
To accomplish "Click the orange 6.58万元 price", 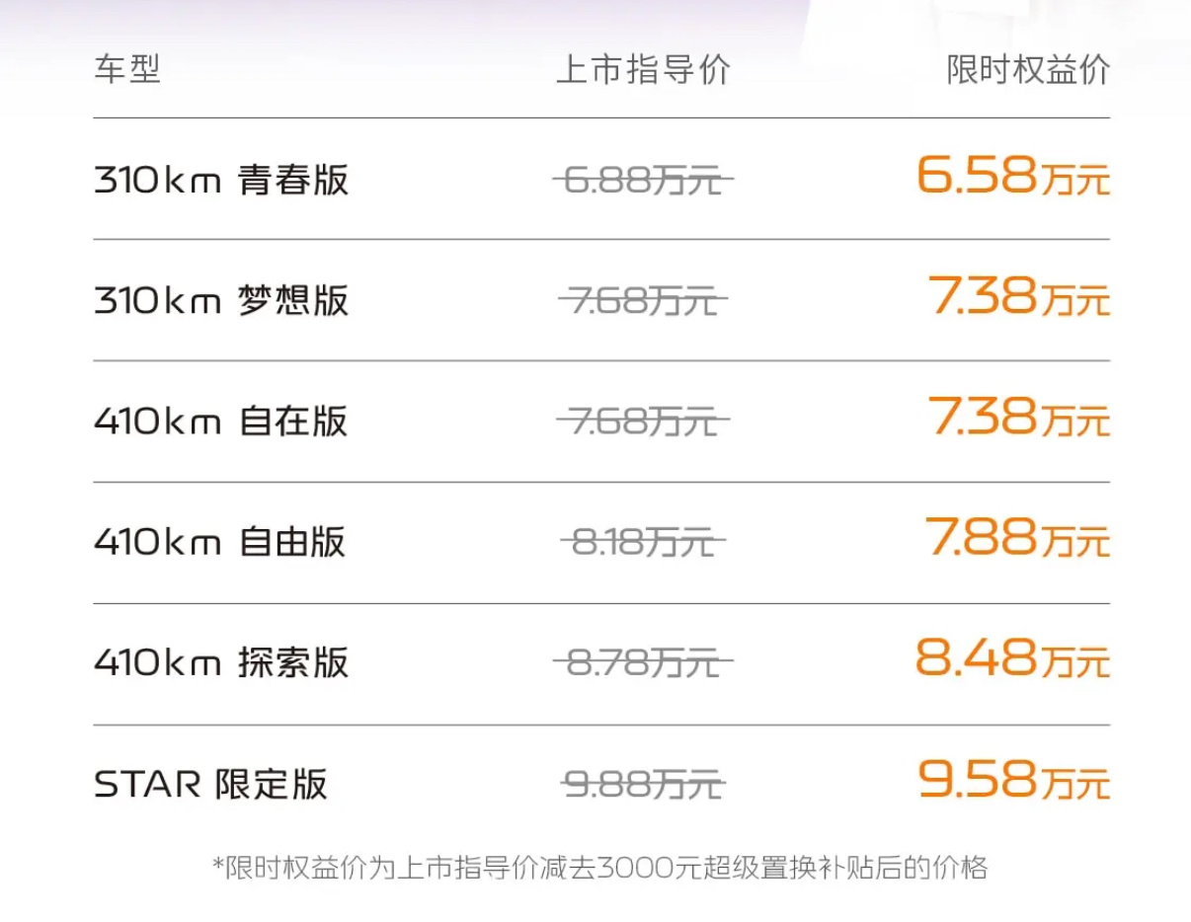I will 1013,178.
